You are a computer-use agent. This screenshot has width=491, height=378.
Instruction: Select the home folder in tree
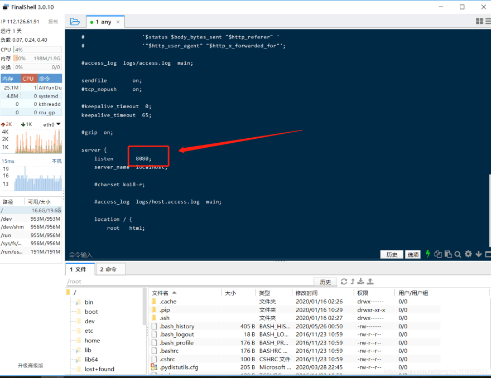(92, 341)
